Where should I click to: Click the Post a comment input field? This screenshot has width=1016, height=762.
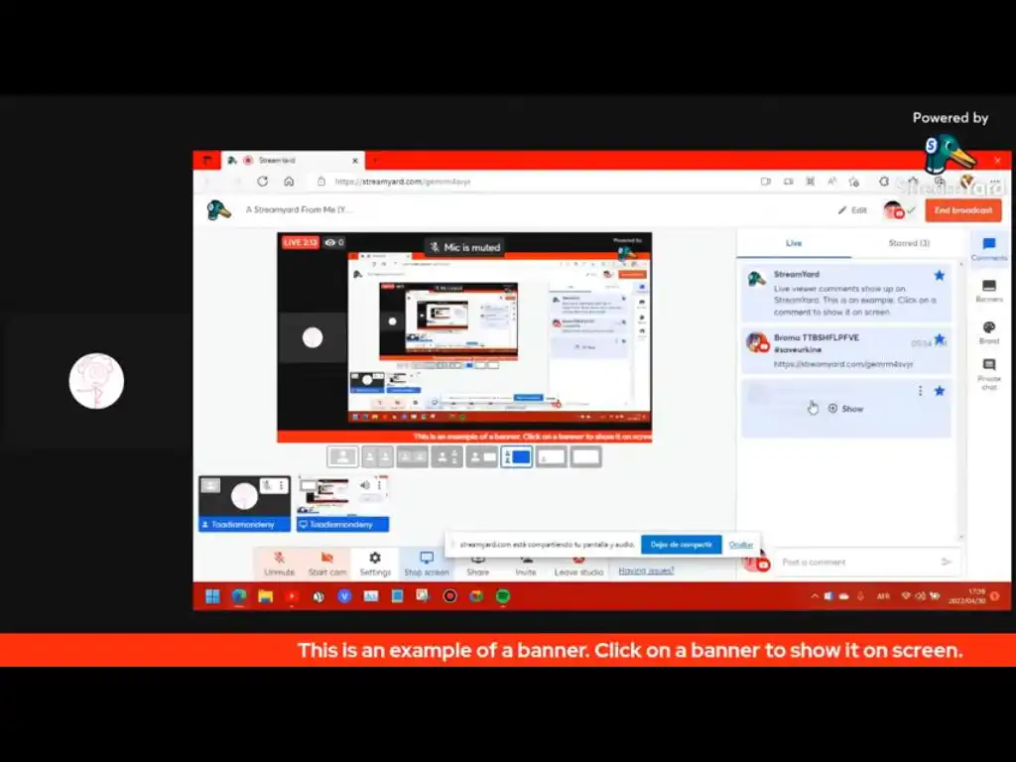point(856,562)
